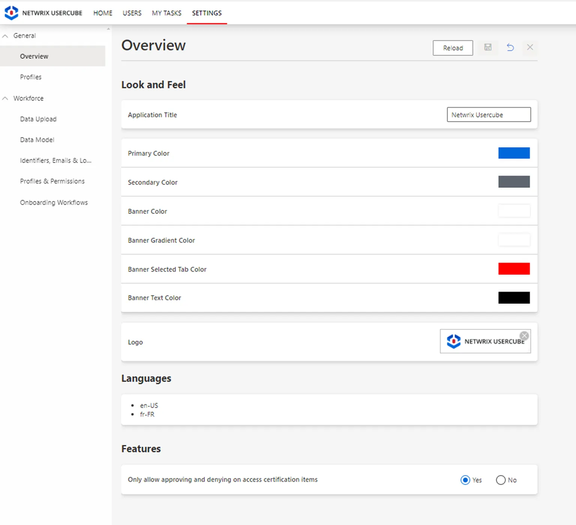
Task: Select the No radio button
Action: 501,480
